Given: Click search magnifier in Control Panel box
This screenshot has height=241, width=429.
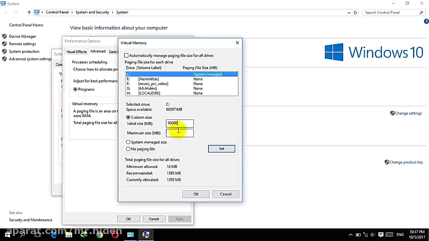Looking at the screenshot, I should pos(421,12).
